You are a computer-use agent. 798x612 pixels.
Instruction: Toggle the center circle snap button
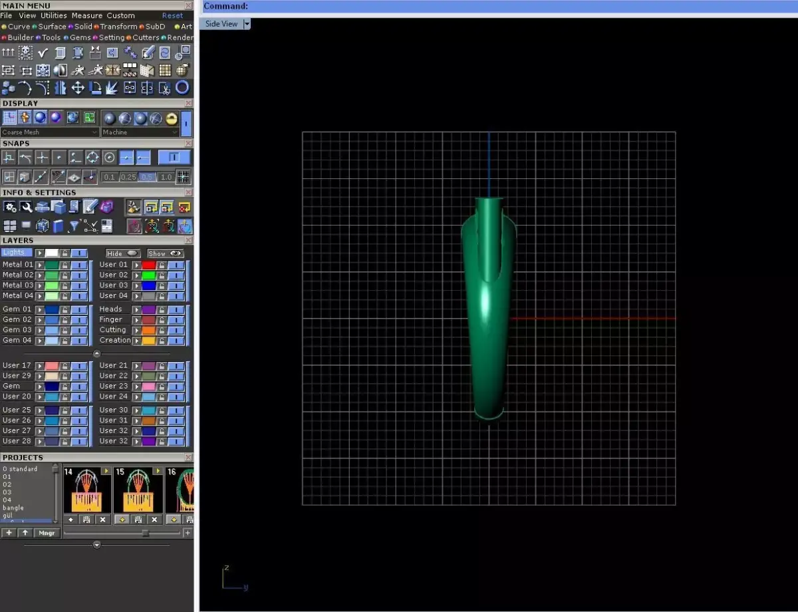pos(110,158)
